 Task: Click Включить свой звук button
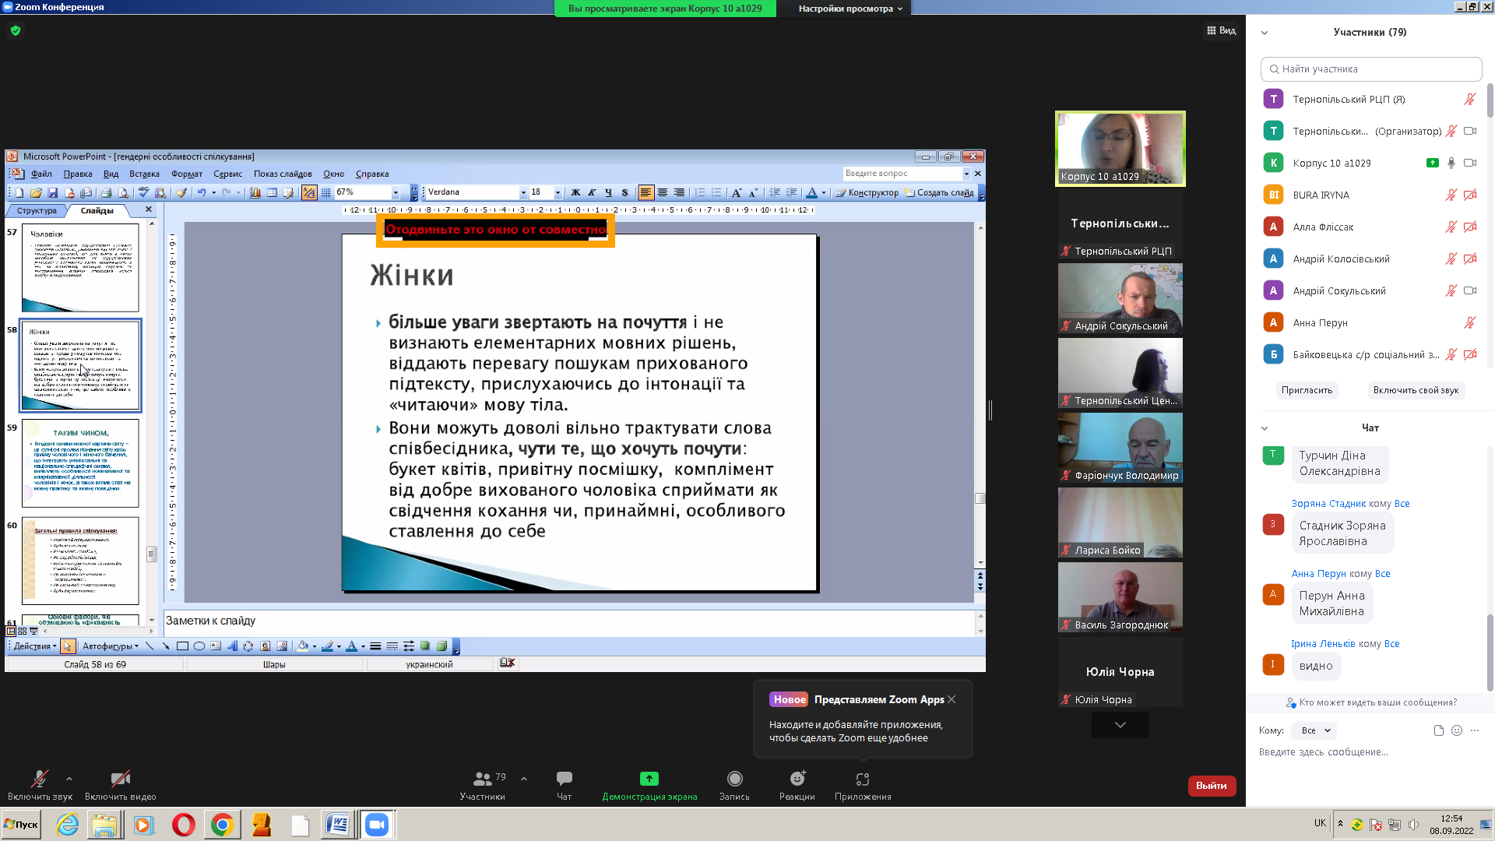coord(1416,390)
